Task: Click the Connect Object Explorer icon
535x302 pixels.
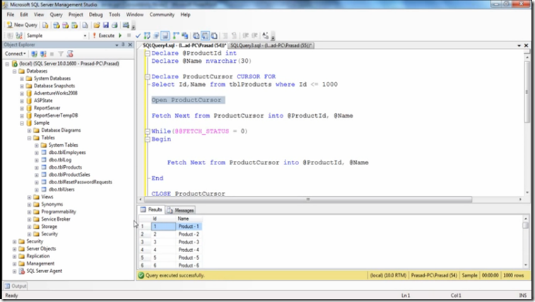Action: (34, 54)
